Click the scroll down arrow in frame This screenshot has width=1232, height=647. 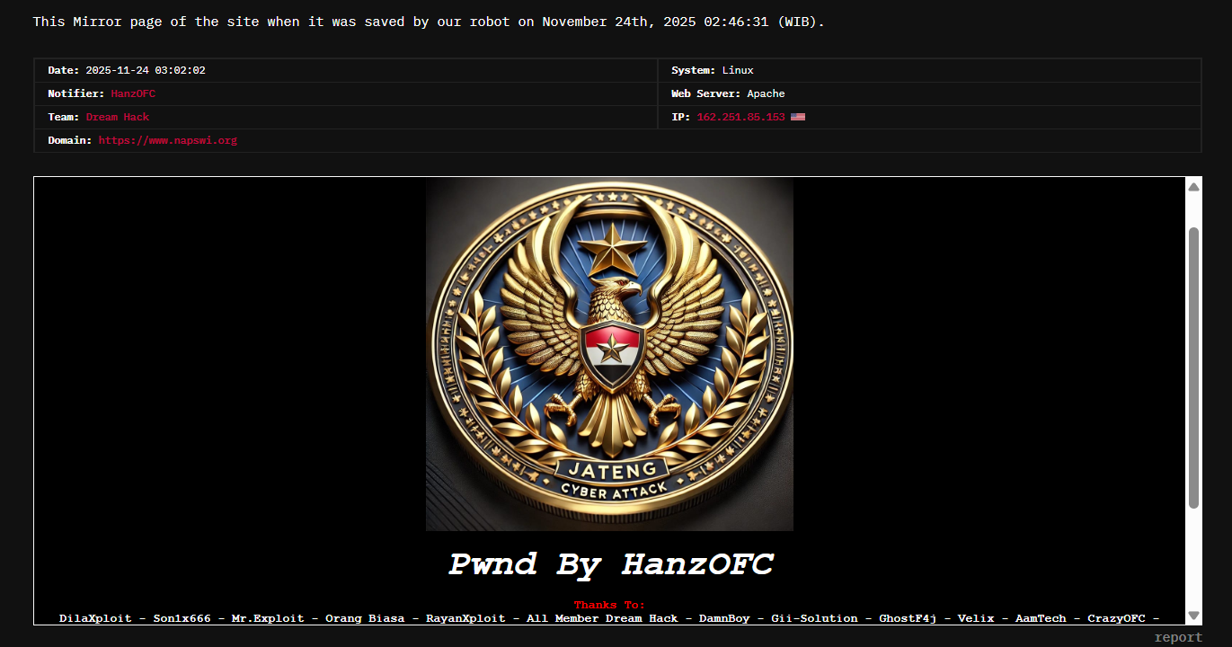click(x=1193, y=616)
